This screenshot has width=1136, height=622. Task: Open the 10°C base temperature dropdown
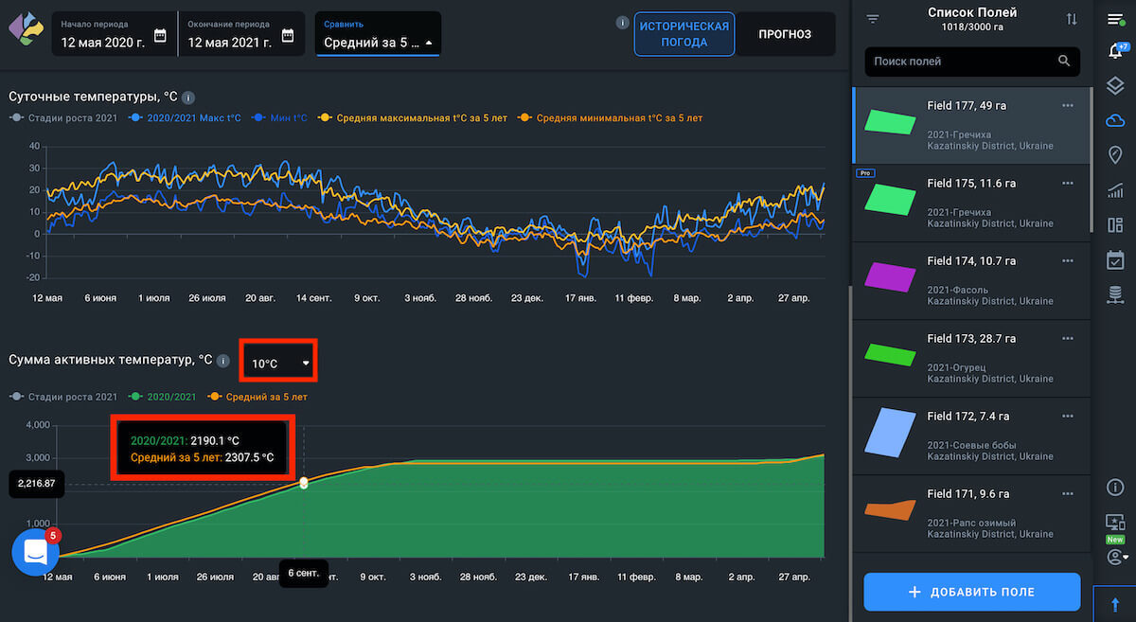tap(279, 364)
